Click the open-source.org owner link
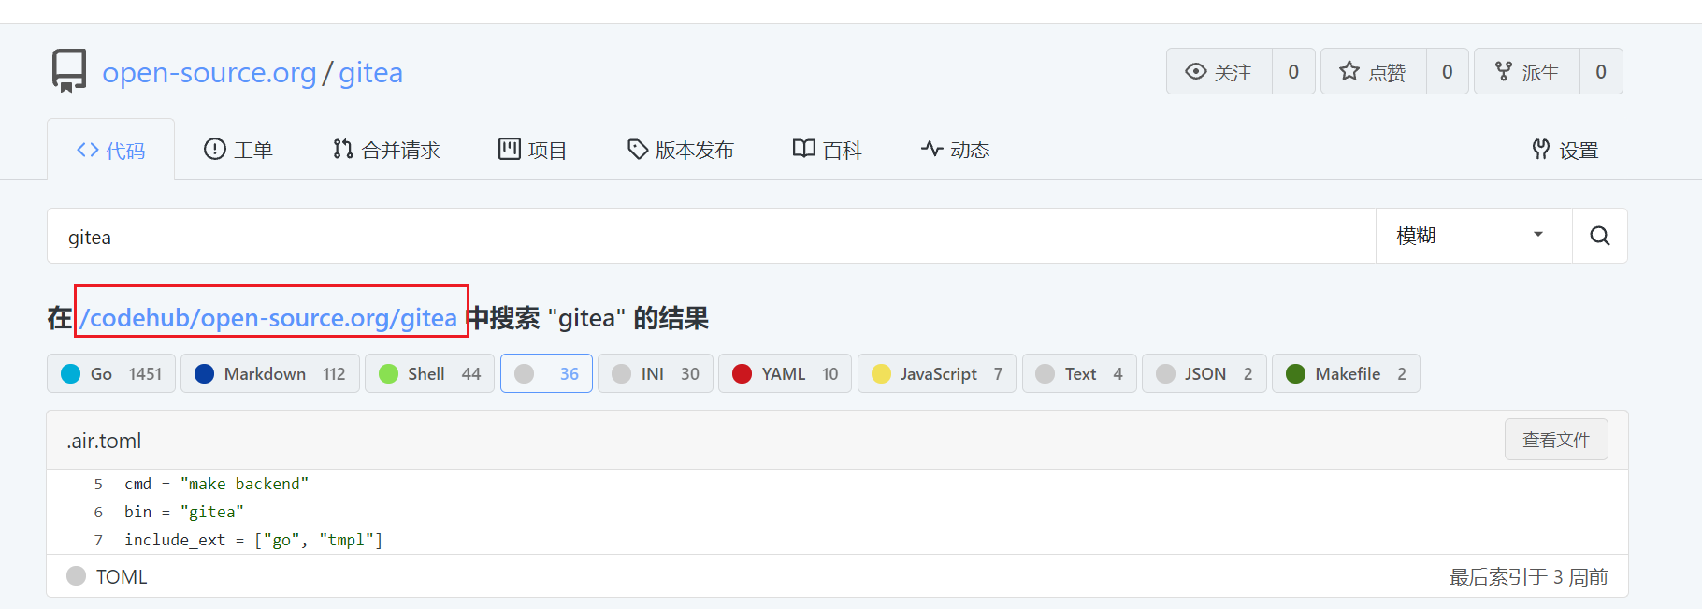Screen dimensions: 1702x609 (x=209, y=72)
